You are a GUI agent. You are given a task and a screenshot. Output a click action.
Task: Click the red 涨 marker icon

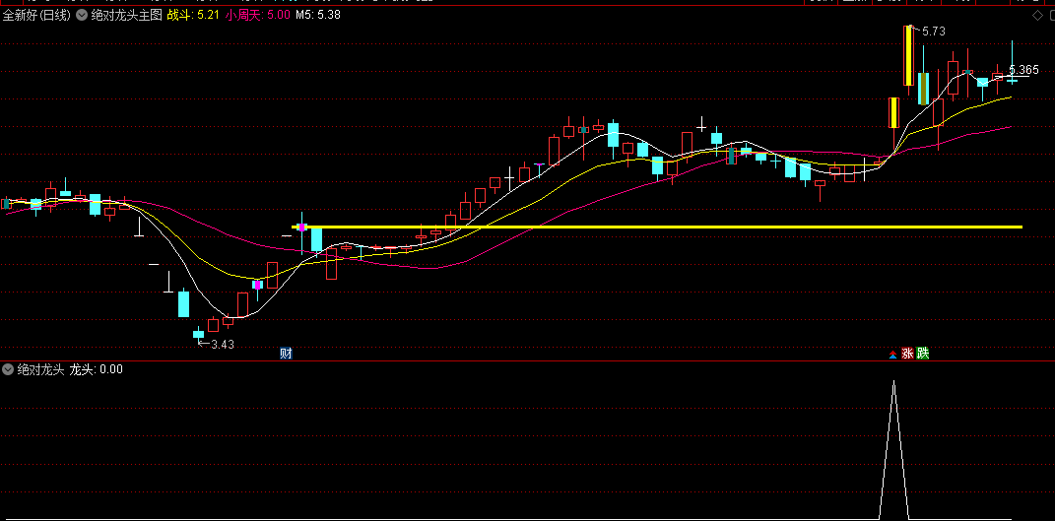click(x=907, y=353)
